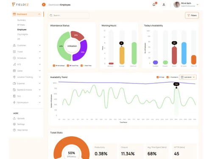Click the Expense wallet icon

coord(14,84)
